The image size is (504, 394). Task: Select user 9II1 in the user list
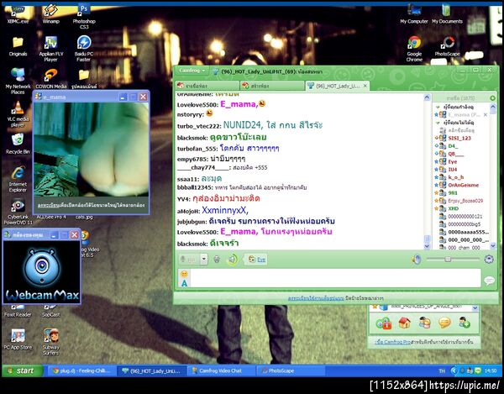coord(453,193)
